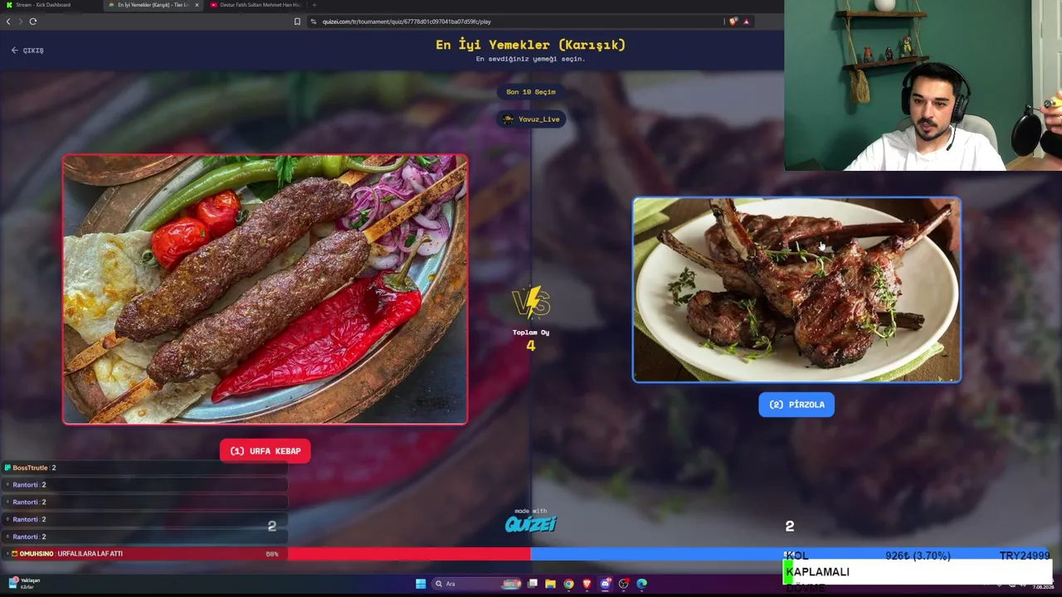Click the Pirzola lamb chops image
The width and height of the screenshot is (1062, 597).
coord(796,289)
